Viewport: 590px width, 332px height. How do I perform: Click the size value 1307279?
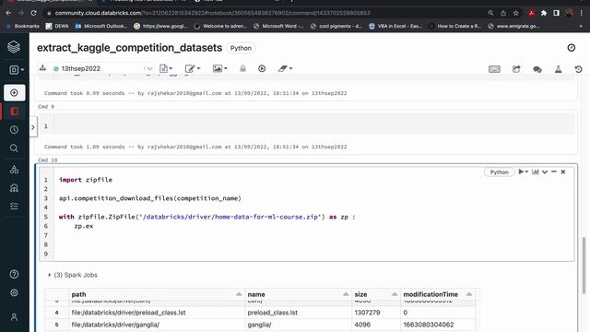click(x=367, y=313)
